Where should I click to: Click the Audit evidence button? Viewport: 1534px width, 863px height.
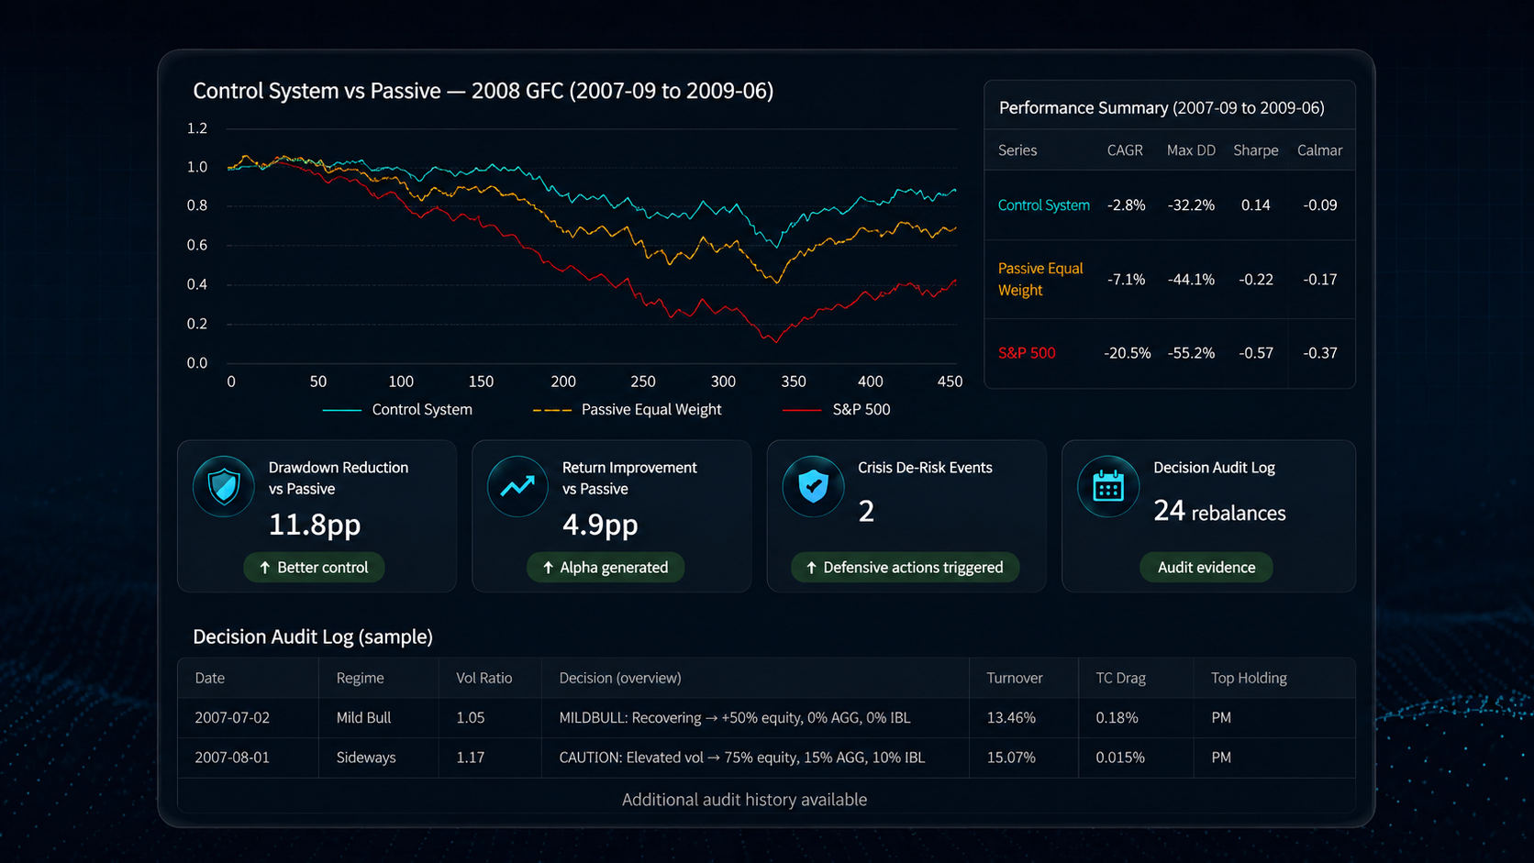click(x=1206, y=568)
